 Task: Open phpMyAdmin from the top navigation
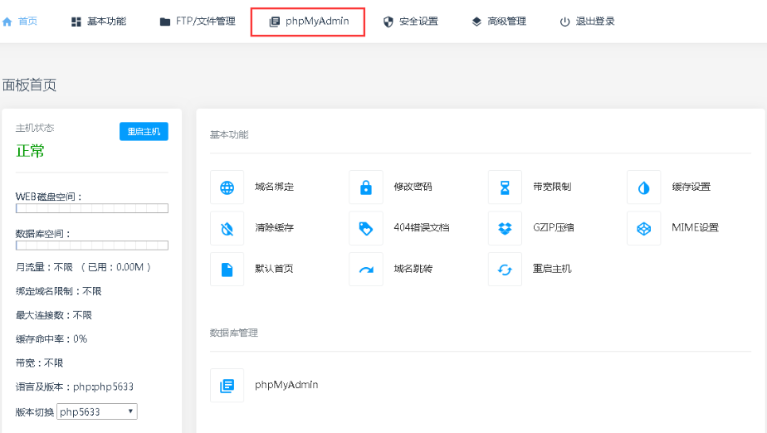(x=317, y=21)
